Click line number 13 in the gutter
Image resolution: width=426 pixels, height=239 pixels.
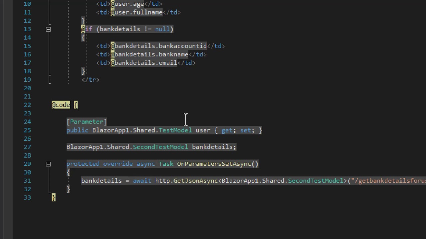(x=27, y=29)
